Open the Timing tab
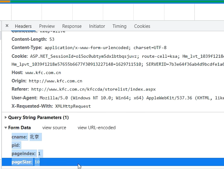The image size is (224, 169). pos(120,26)
